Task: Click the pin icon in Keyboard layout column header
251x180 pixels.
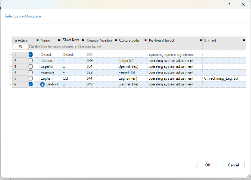Action: point(200,40)
